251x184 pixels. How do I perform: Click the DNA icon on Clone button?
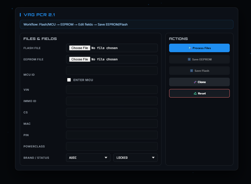195,82
